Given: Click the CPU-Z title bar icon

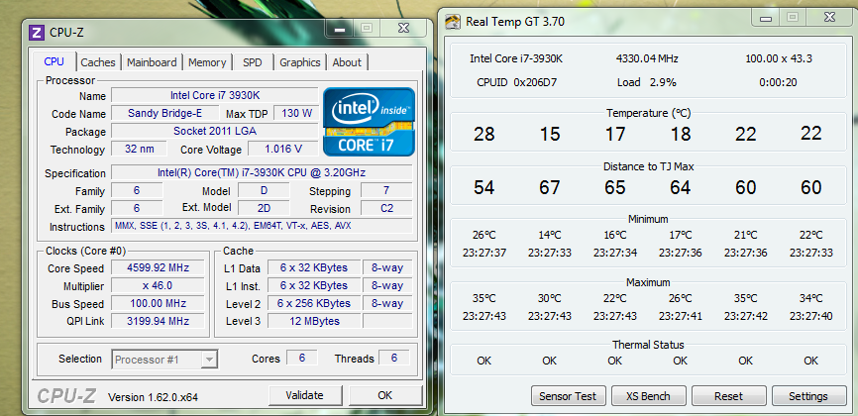Looking at the screenshot, I should (38, 32).
